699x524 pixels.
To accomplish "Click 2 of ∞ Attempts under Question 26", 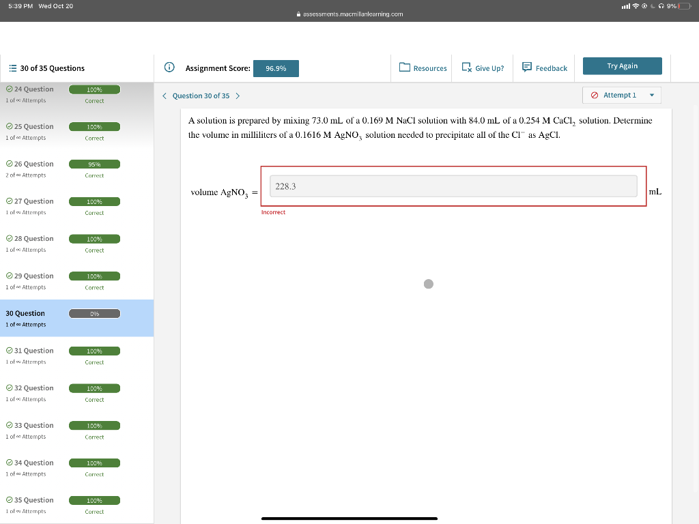I will click(x=26, y=175).
